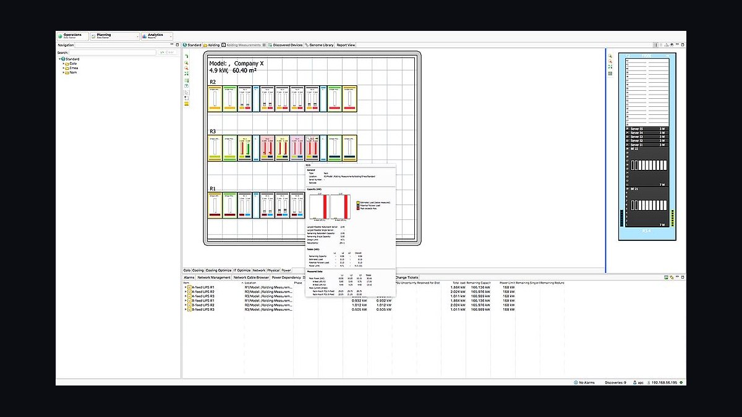Image resolution: width=742 pixels, height=417 pixels.
Task: Expand the Nam folder in Navigation
Action: [x=63, y=72]
